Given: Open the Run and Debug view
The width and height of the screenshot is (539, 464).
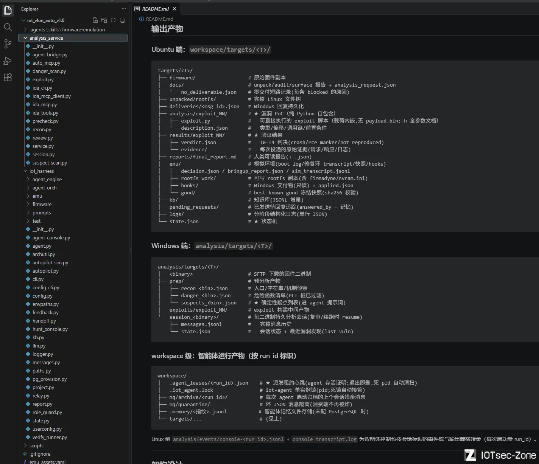Looking at the screenshot, I should (8, 61).
